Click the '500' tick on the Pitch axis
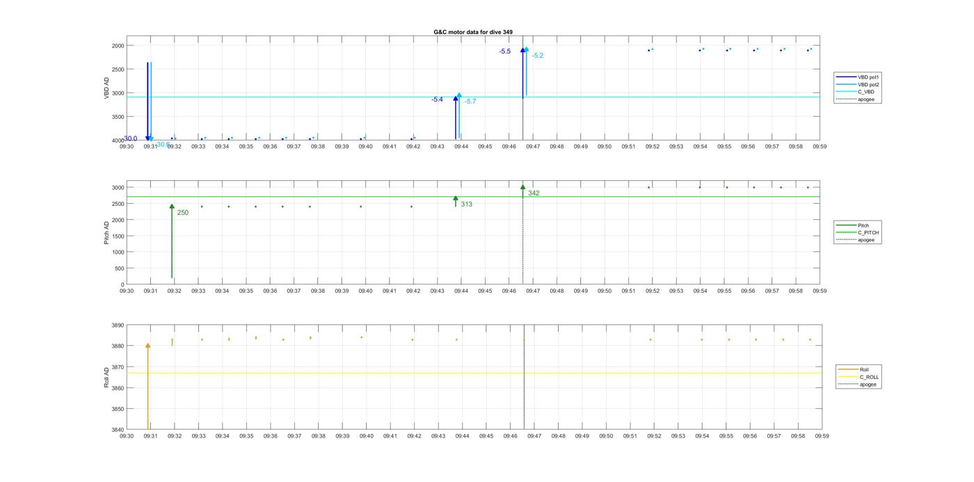This screenshot has height=482, width=974. [120, 268]
